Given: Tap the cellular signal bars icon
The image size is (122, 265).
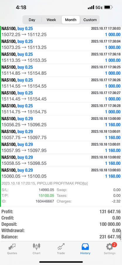Looking at the screenshot, I should point(91,7).
